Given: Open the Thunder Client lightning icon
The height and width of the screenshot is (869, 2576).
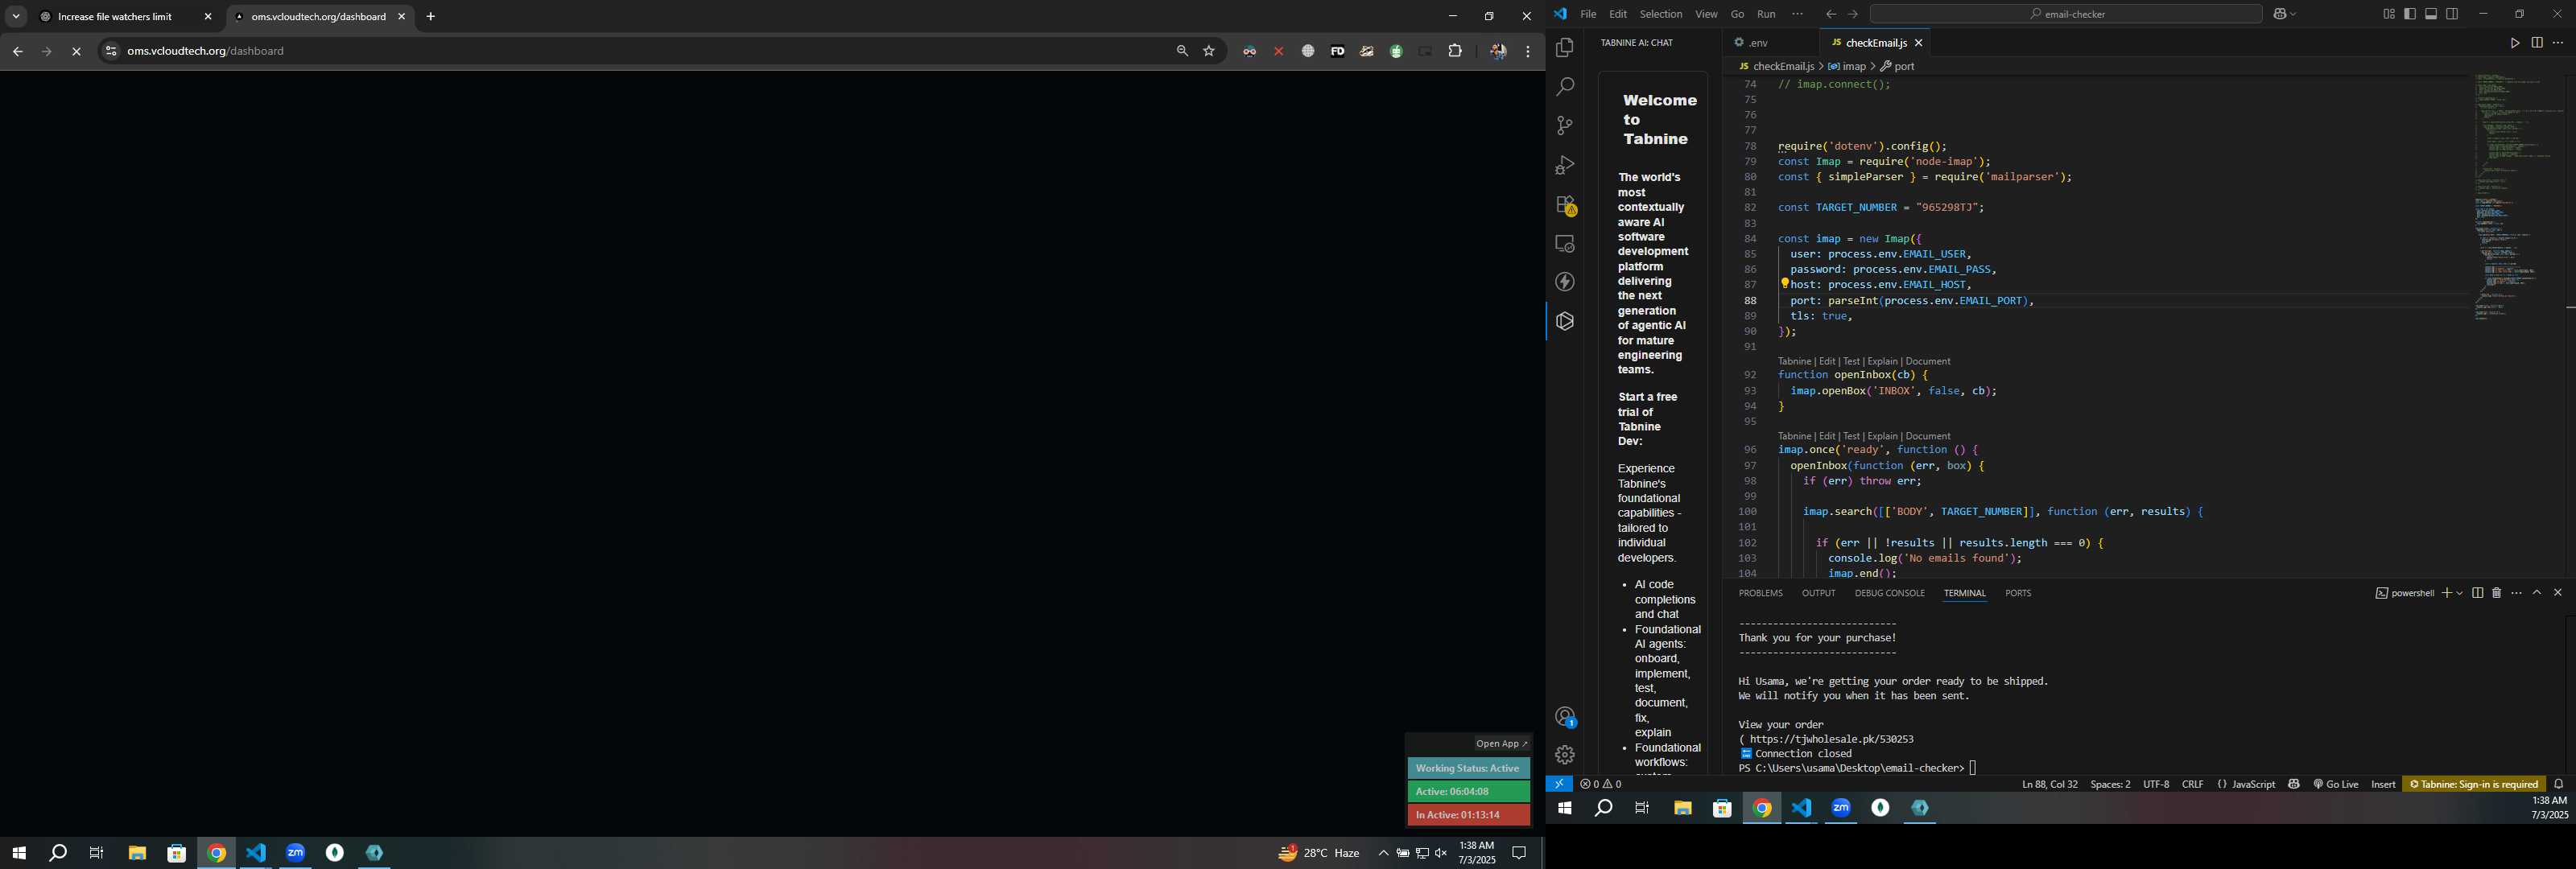Looking at the screenshot, I should coord(1564,283).
